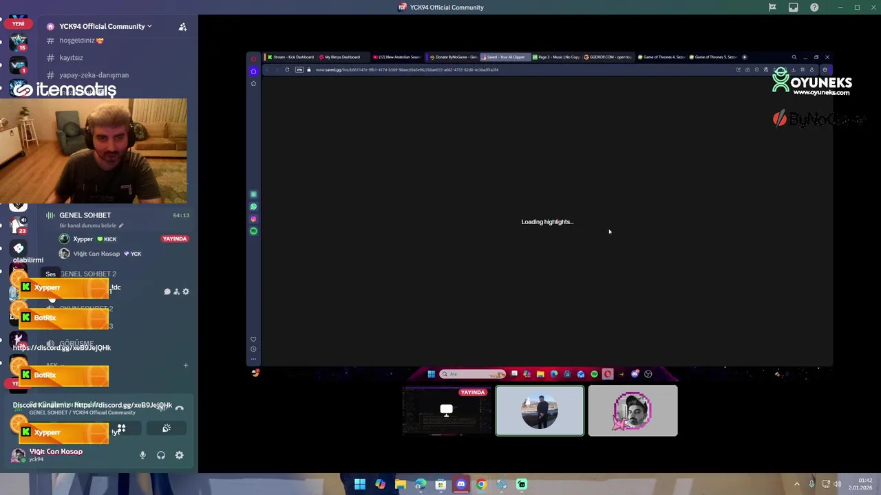Screen dimensions: 881x495
Task: Open Microsoft Store from taskbar
Action: (x=440, y=484)
